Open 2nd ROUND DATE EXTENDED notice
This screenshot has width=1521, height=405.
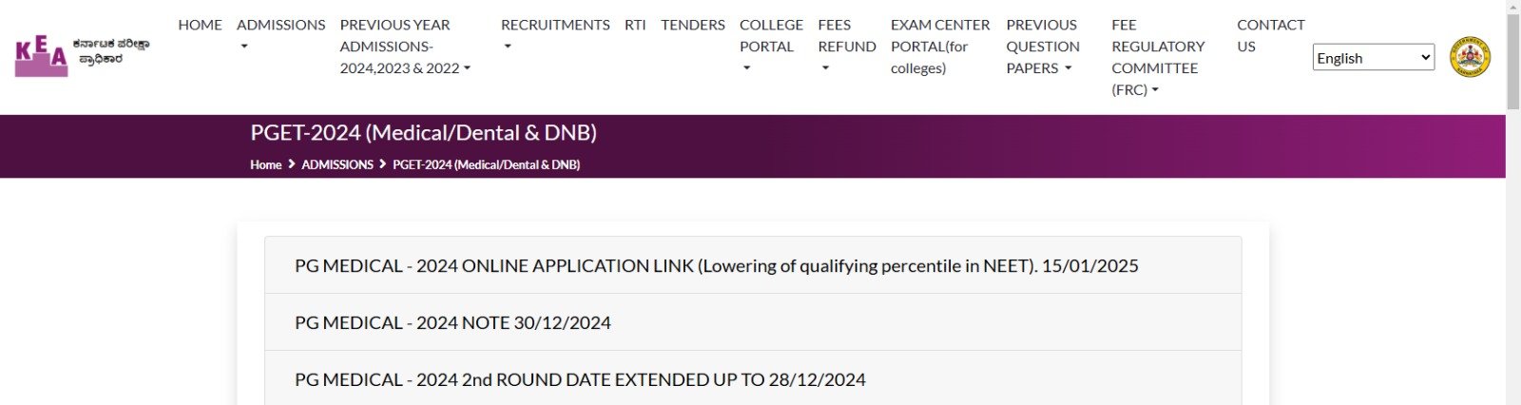[580, 380]
